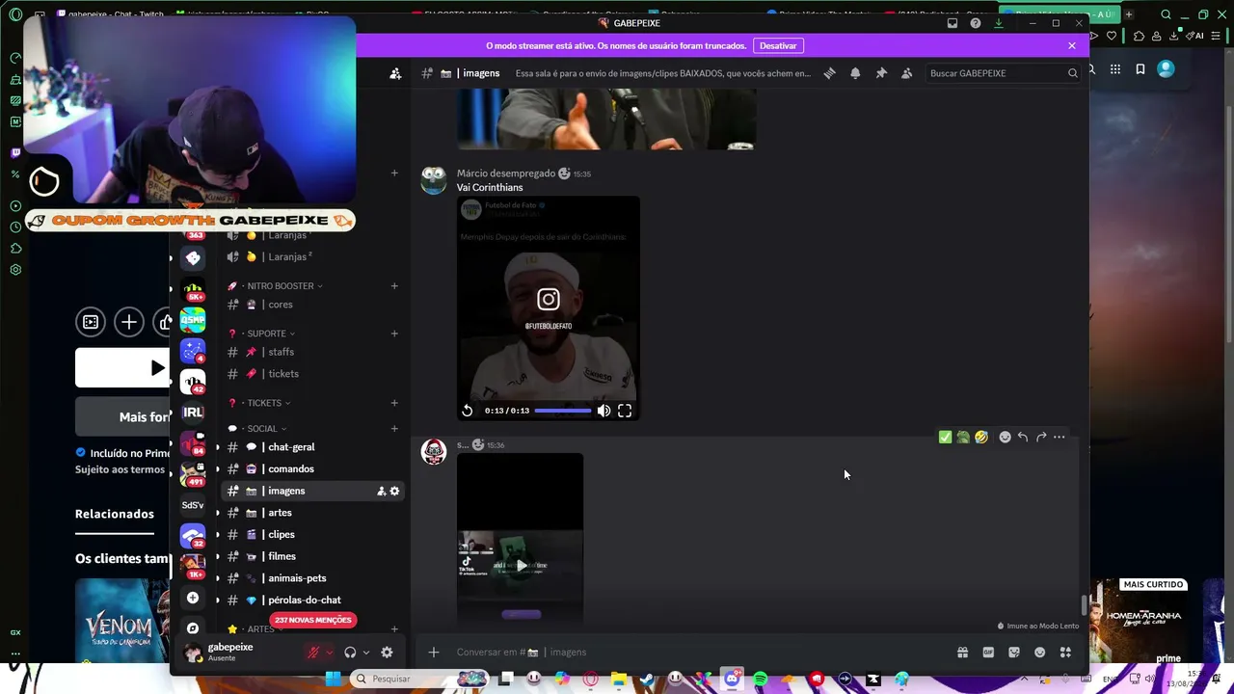The image size is (1234, 694).
Task: Click Márcio desempregado username
Action: (x=506, y=173)
